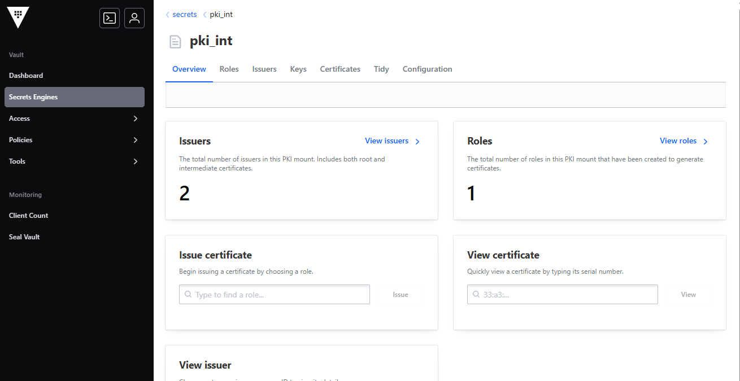
Task: Click the Issuers card heading
Action: 195,141
